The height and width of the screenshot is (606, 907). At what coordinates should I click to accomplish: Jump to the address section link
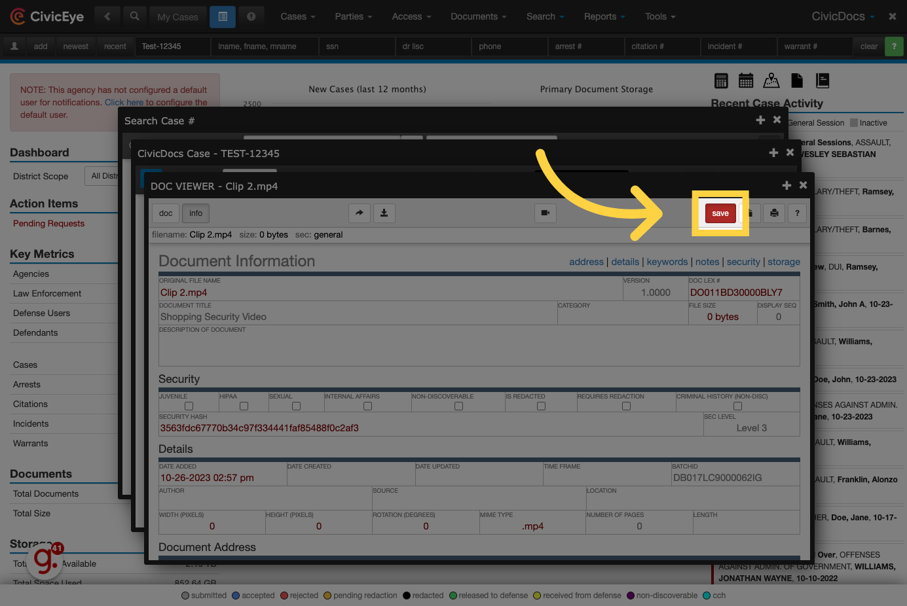(586, 262)
